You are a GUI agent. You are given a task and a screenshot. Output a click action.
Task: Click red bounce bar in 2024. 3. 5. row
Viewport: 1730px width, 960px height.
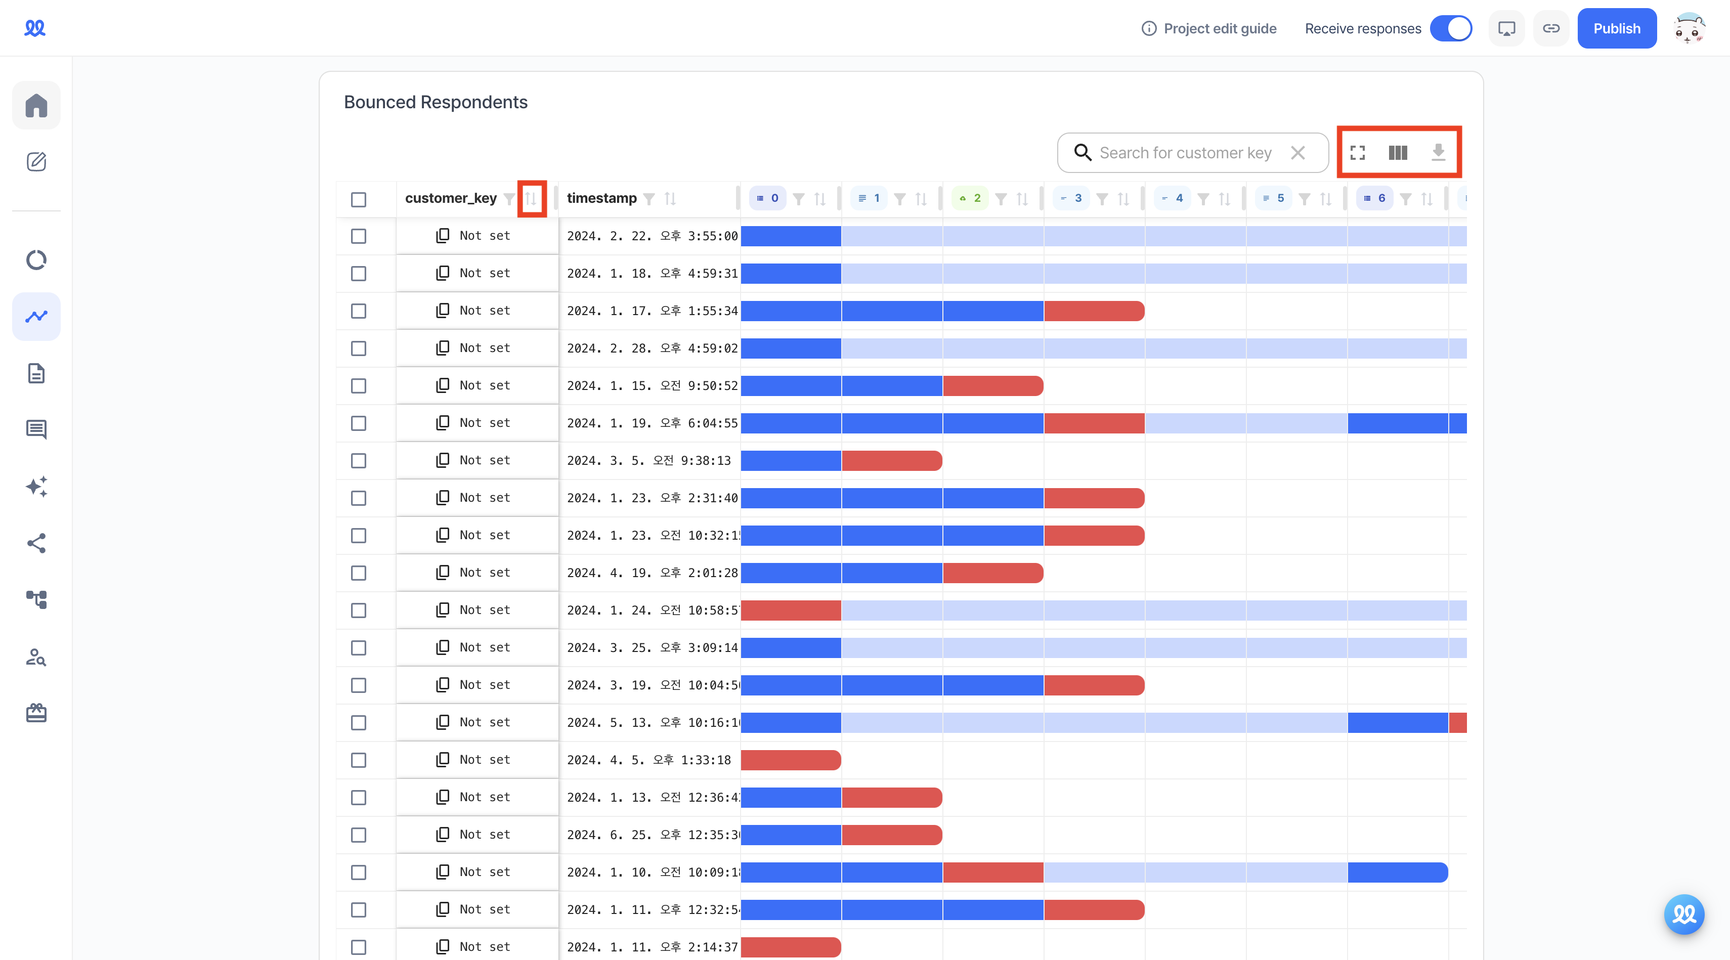tap(892, 461)
